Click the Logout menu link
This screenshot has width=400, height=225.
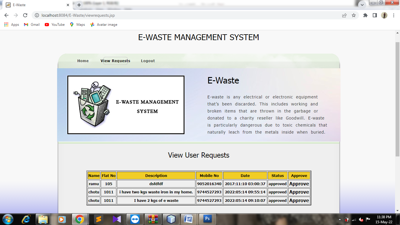coord(148,61)
